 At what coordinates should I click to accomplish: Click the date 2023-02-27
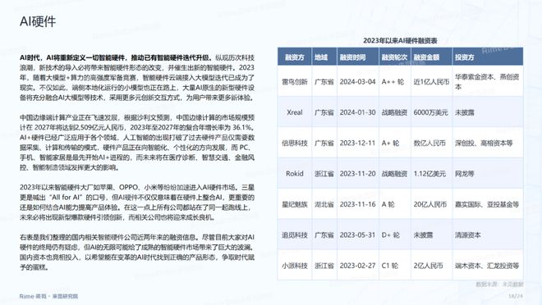coord(357,266)
